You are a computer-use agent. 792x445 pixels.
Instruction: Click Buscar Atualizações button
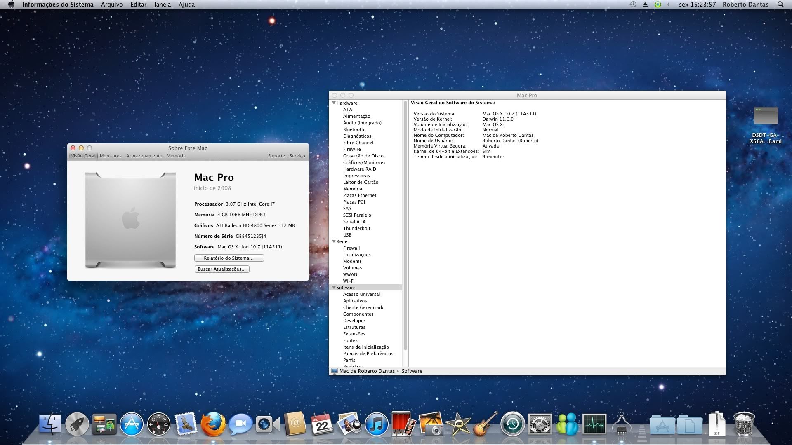[x=222, y=269]
